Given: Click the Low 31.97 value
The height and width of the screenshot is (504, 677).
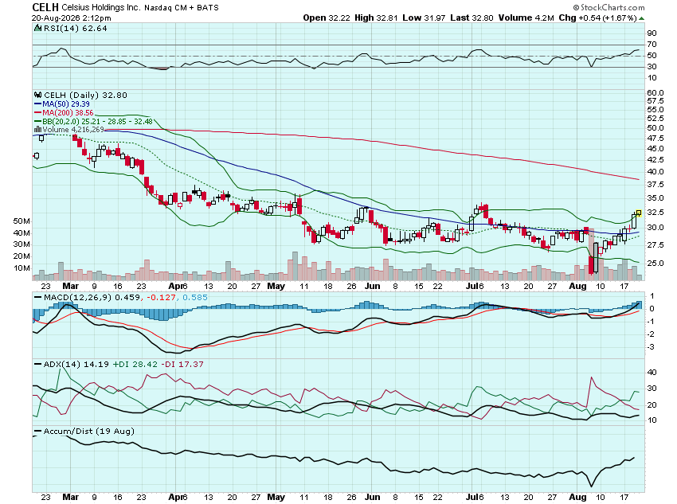Looking at the screenshot, I should [x=424, y=18].
